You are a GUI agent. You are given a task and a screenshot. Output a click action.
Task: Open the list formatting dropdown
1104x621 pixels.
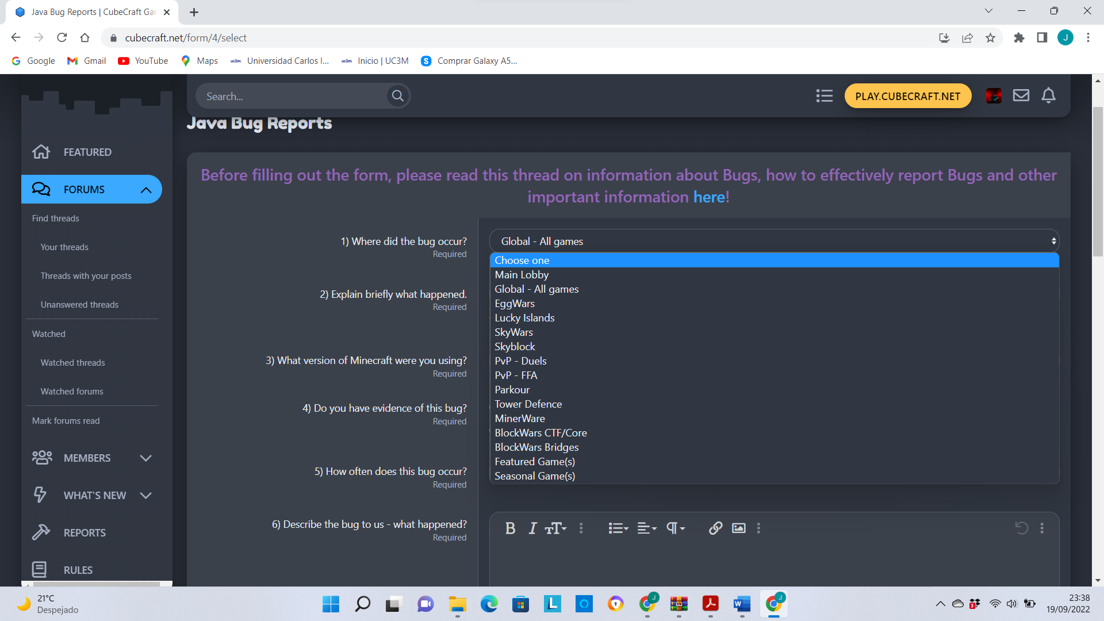(618, 528)
